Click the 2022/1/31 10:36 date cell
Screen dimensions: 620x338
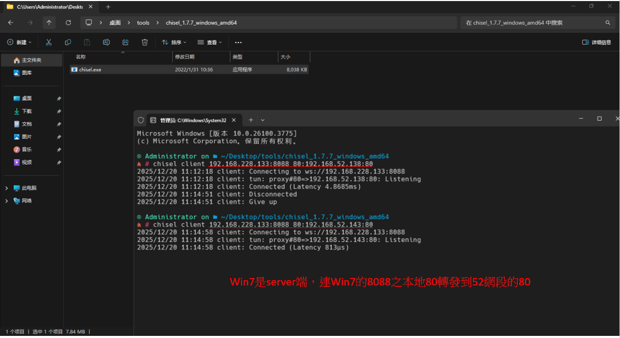pyautogui.click(x=194, y=69)
